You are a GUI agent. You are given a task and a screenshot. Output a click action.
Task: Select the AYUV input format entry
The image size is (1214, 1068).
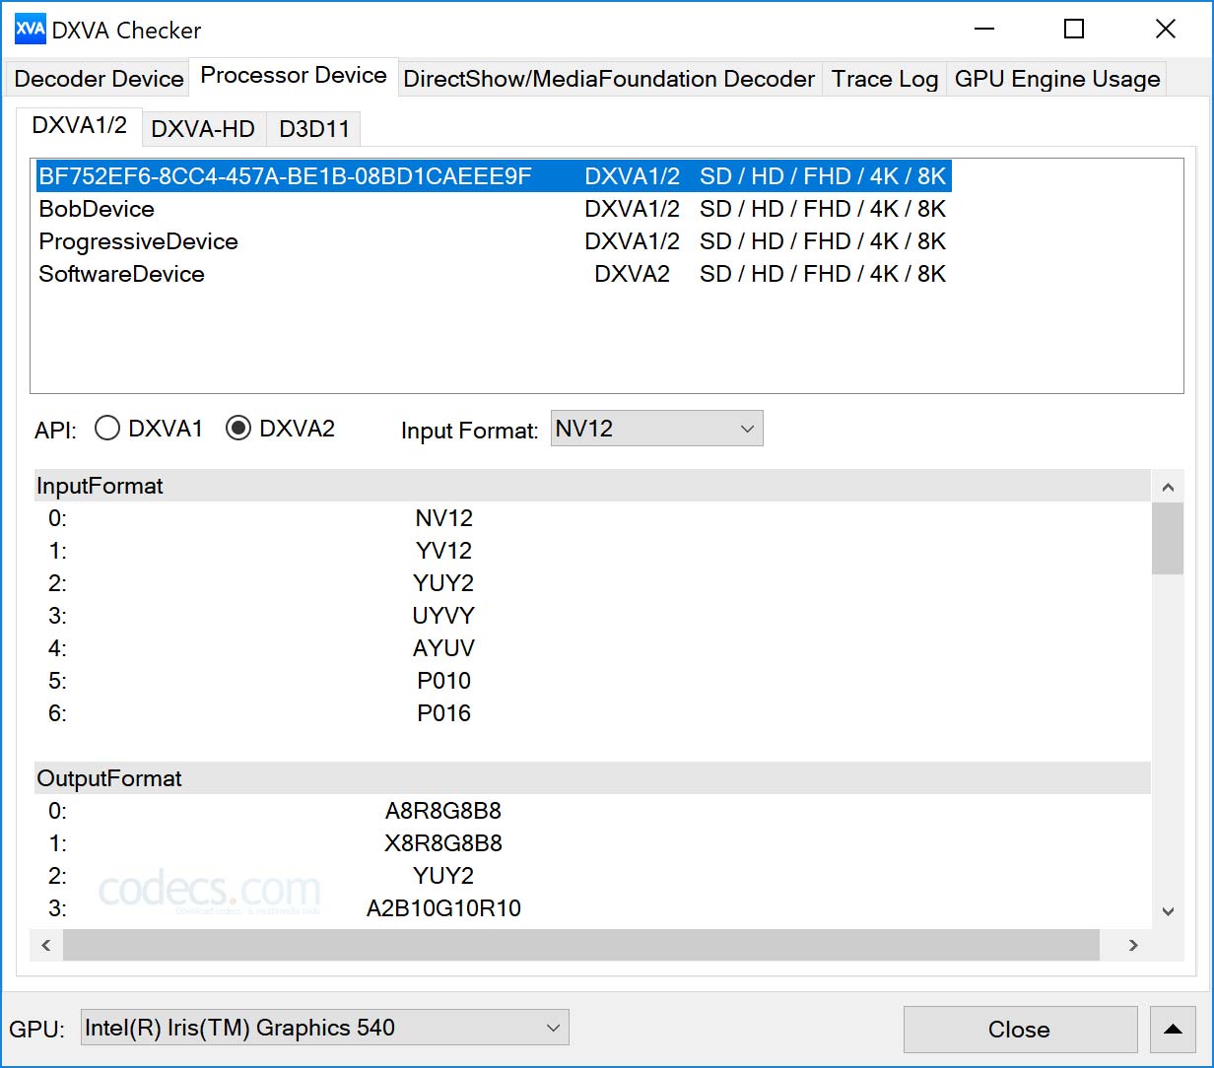592,648
